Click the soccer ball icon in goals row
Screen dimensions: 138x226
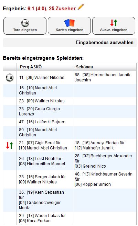point(10,78)
